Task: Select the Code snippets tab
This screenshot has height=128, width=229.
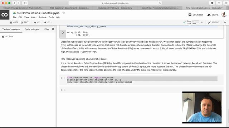Action: [32, 29]
